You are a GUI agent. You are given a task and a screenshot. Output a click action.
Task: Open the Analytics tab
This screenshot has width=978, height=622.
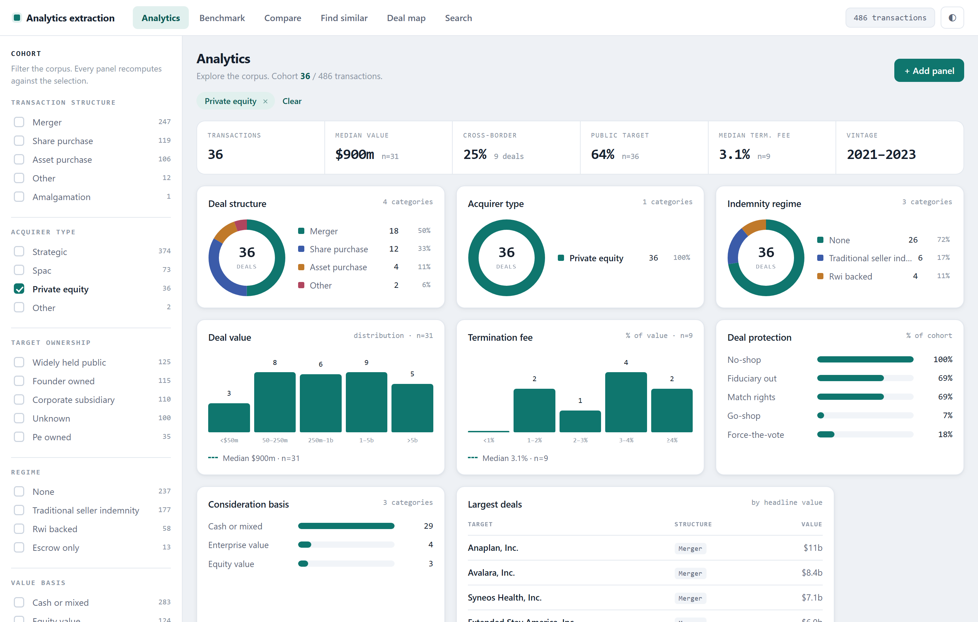[x=160, y=18]
